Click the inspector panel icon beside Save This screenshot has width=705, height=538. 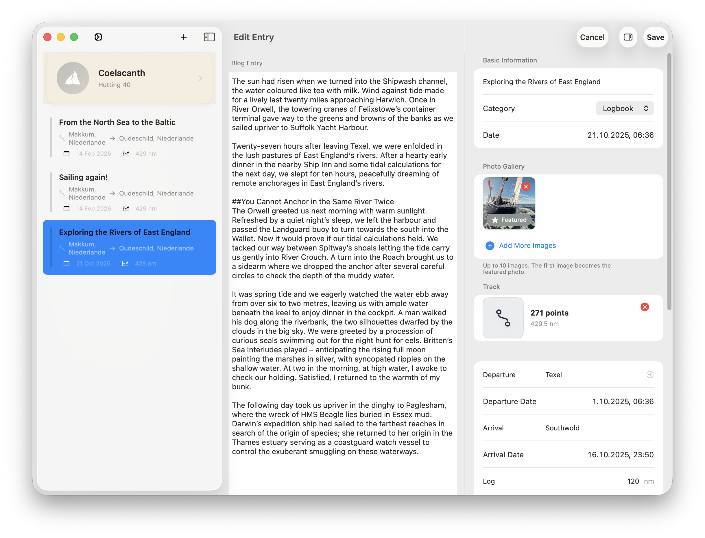click(628, 37)
